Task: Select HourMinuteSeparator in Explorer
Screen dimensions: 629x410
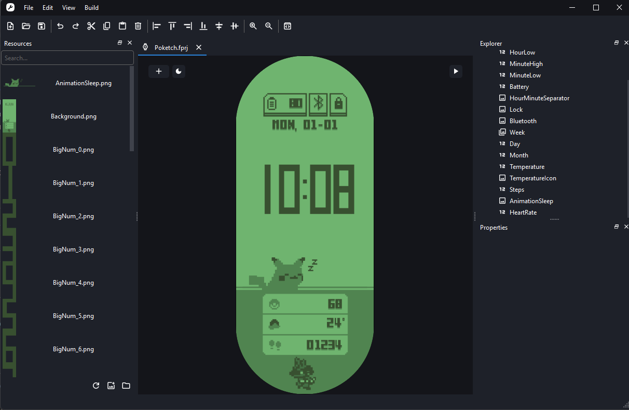Action: 539,98
